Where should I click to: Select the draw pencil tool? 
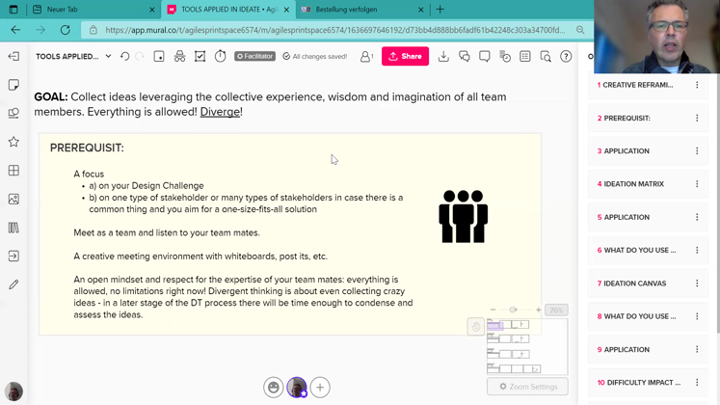coord(13,284)
